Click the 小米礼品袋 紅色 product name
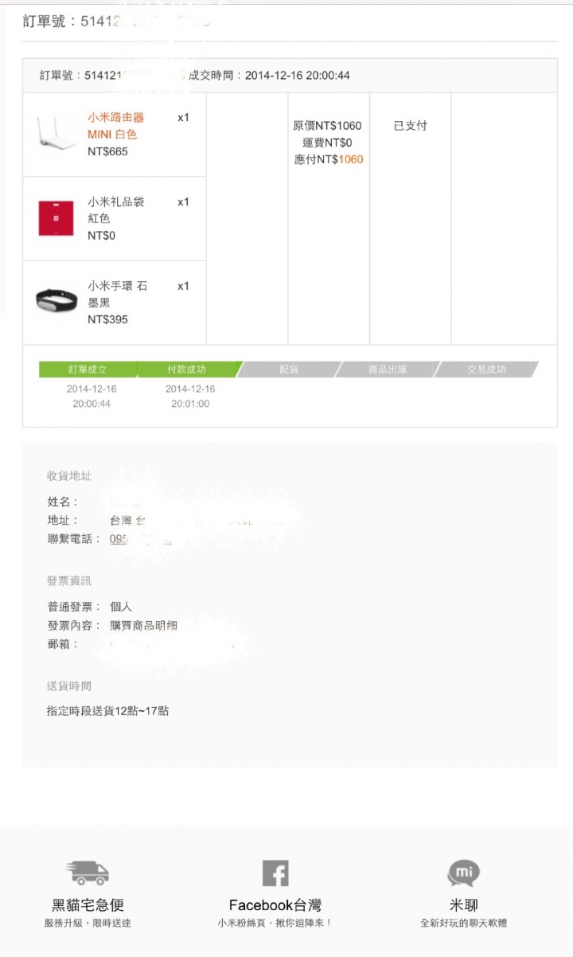573x957 pixels. 116,210
